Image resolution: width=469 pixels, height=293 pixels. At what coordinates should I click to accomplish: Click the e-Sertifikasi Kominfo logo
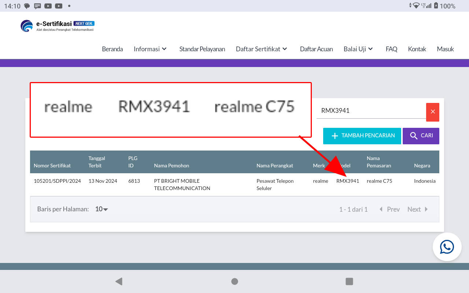click(26, 26)
